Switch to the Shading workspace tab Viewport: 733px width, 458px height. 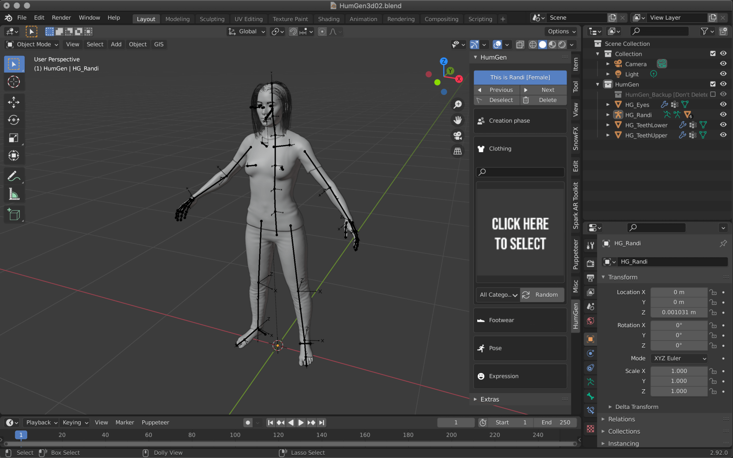329,19
